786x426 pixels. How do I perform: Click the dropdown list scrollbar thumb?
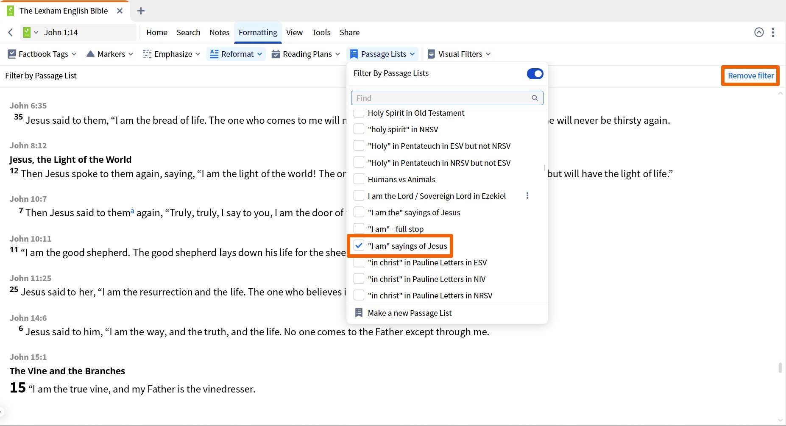(x=544, y=168)
